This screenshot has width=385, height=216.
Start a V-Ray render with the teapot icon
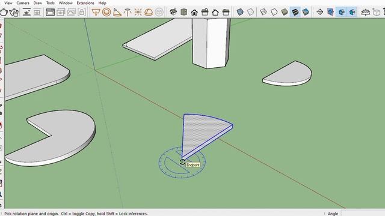click(x=4, y=12)
